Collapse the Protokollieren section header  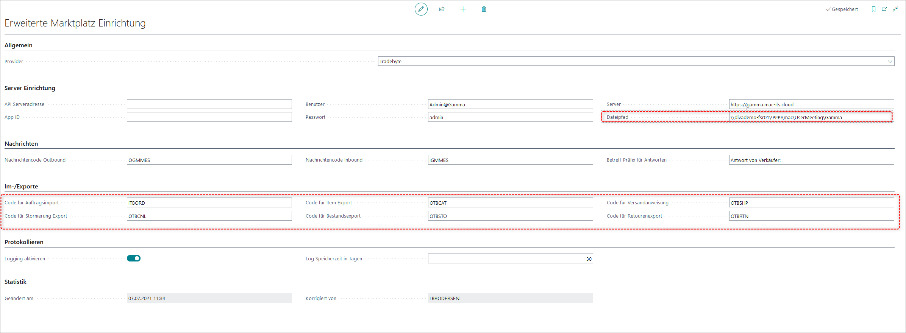(24, 242)
